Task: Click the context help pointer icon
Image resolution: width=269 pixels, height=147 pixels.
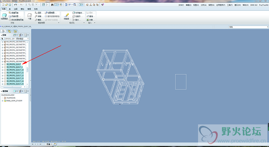Action: click(x=103, y=5)
